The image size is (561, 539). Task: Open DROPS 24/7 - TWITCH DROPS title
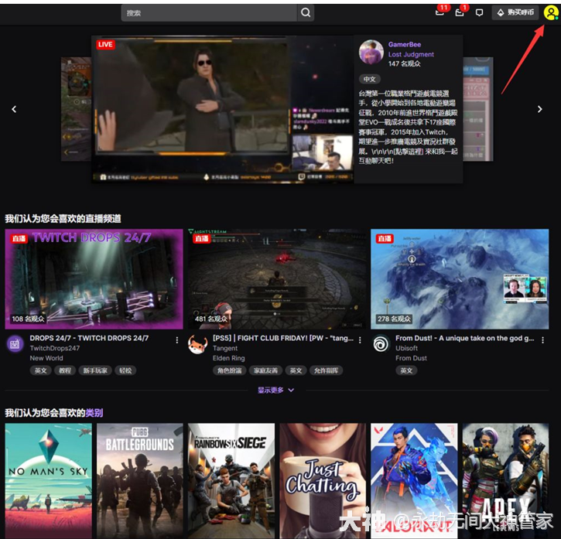point(89,338)
